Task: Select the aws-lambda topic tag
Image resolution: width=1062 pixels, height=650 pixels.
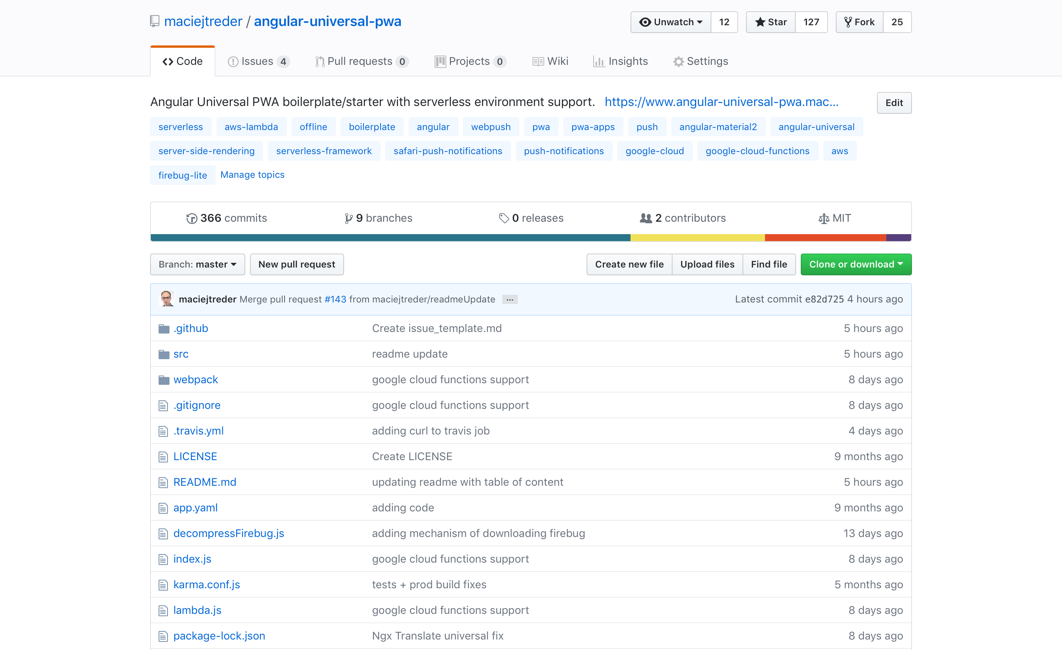Action: 251,127
